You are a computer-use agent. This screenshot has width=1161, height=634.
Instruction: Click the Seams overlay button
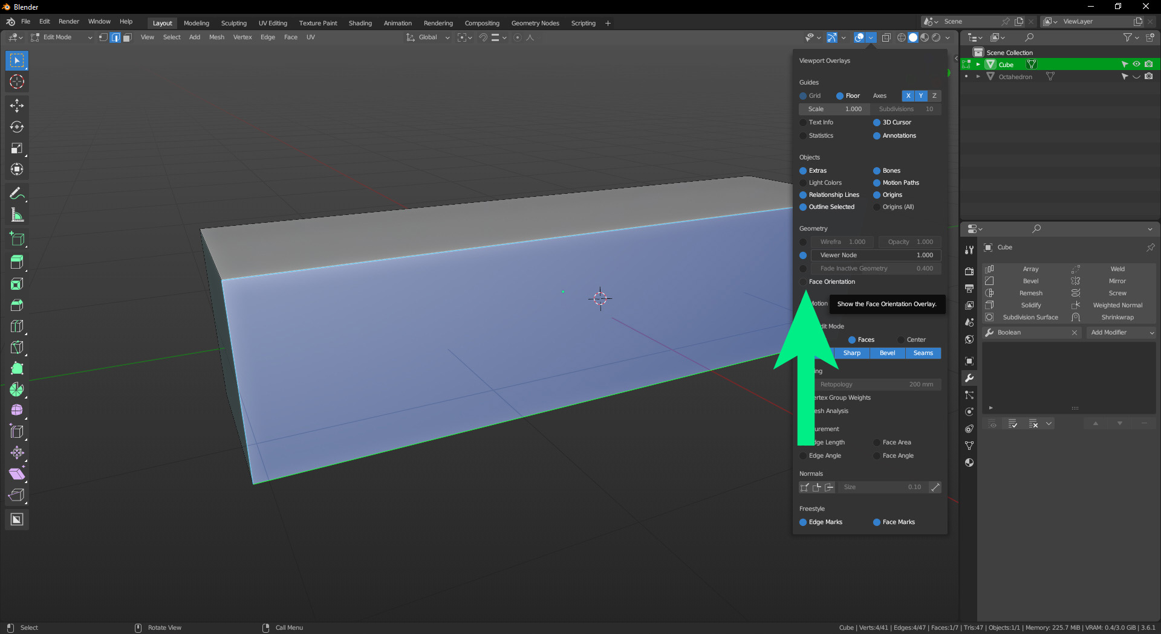(923, 353)
